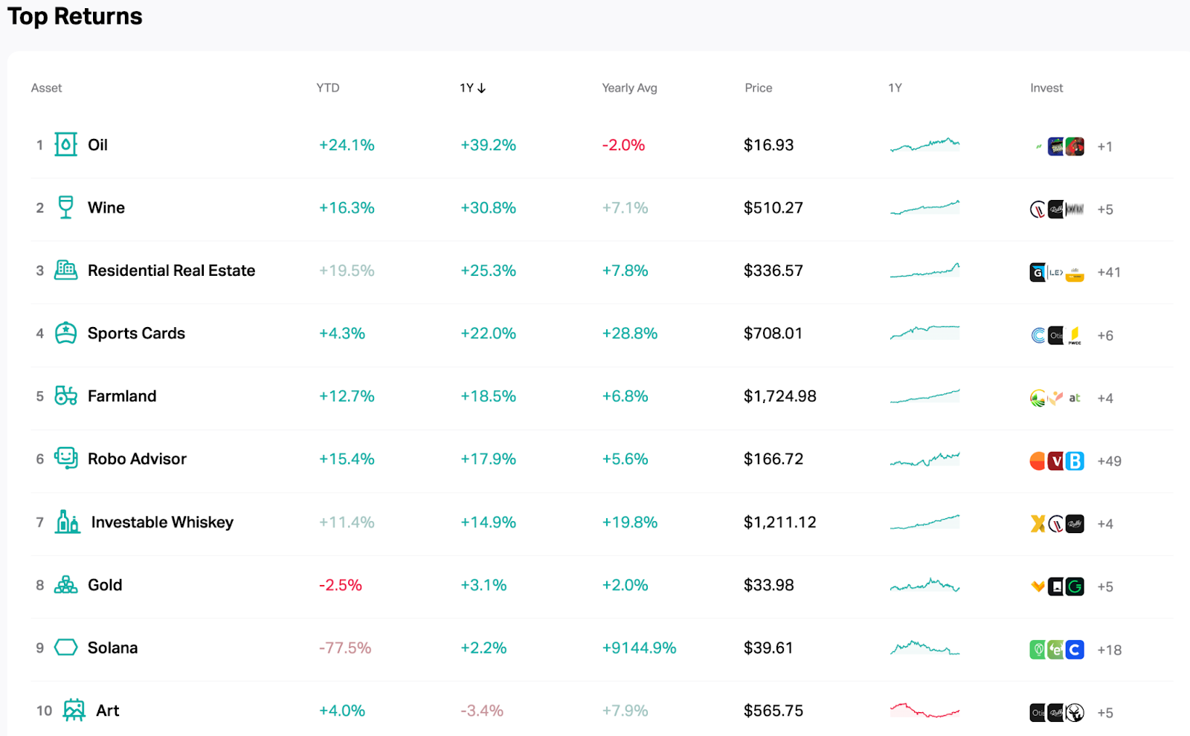The image size is (1190, 736).
Task: Click the Farmland tractor icon
Action: [x=65, y=396]
